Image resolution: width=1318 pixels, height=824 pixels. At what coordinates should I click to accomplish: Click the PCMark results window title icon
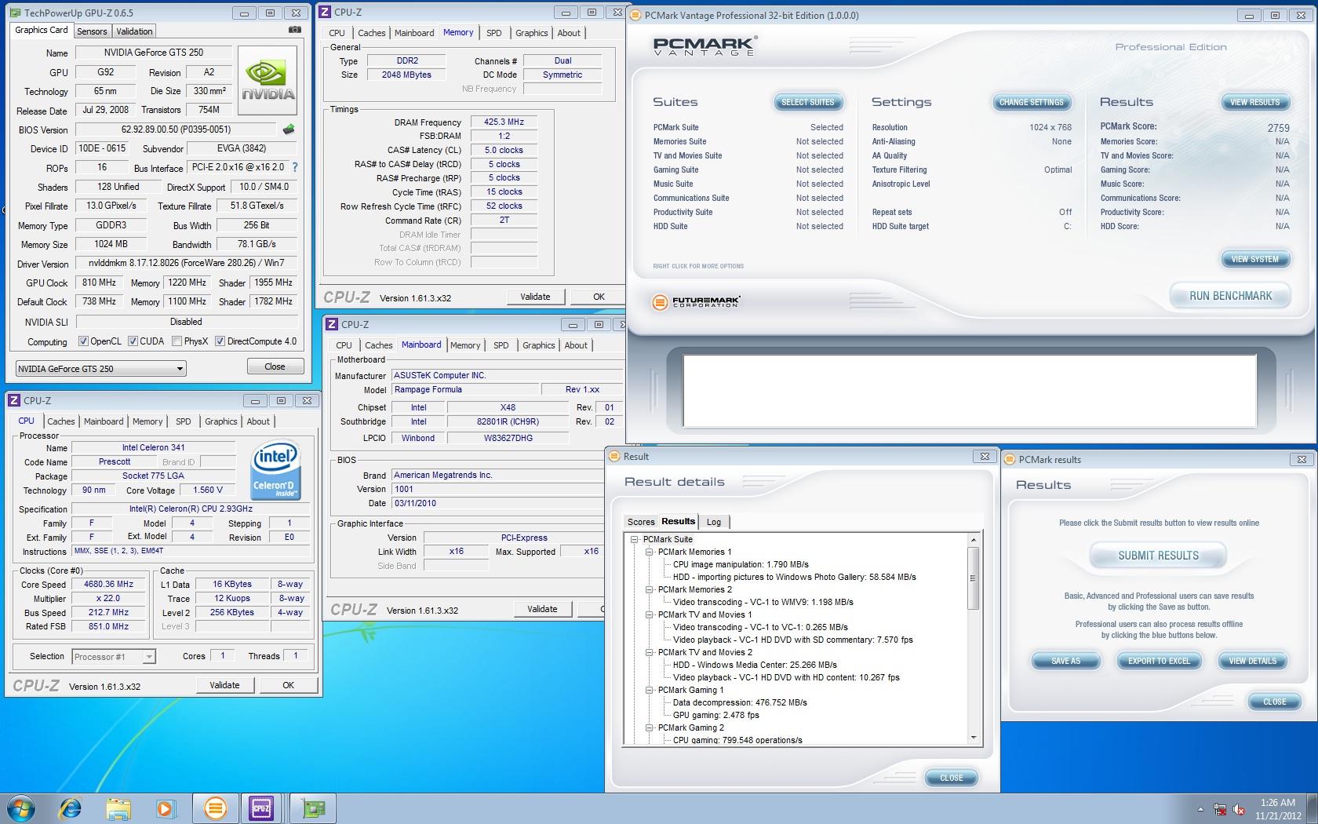(1010, 459)
